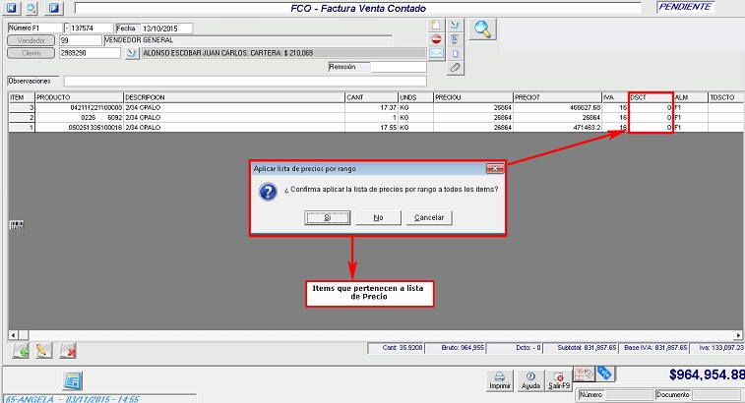Click the pencil edit item icon
The height and width of the screenshot is (403, 745).
pyautogui.click(x=42, y=349)
